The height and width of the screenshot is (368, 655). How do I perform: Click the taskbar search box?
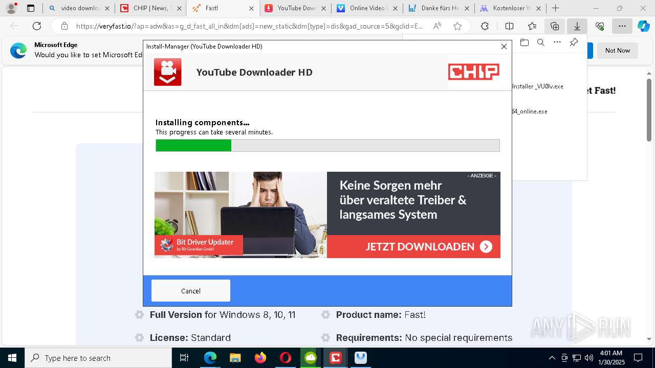click(x=98, y=358)
